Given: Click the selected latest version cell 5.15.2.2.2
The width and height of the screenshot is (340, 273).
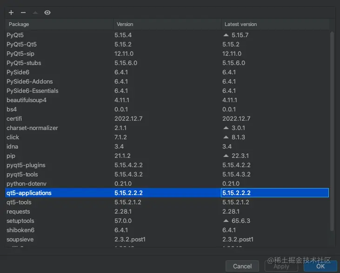Looking at the screenshot, I should point(275,193).
